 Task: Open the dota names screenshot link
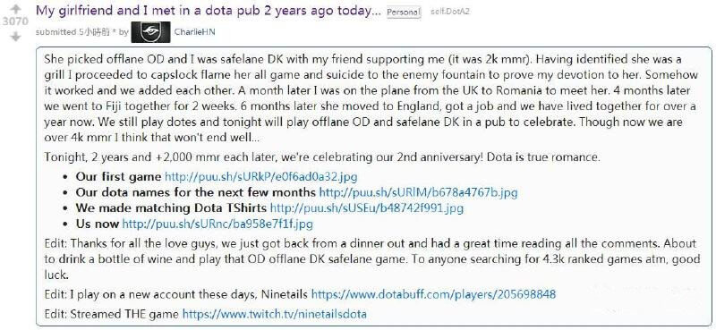tap(418, 192)
